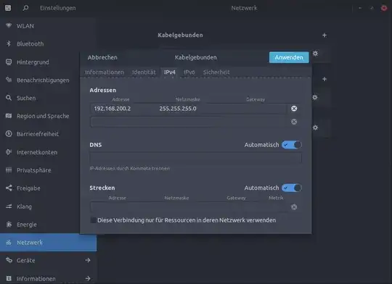Click the Klang sound icon

(x=9, y=206)
